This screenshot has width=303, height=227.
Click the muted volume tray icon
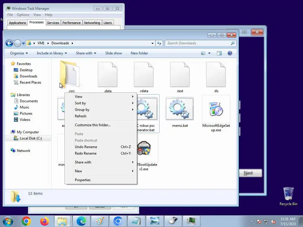click(273, 222)
